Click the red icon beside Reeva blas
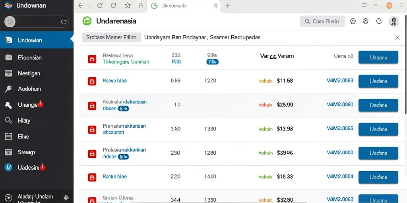This screenshot has width=407, height=203. pyautogui.click(x=92, y=81)
